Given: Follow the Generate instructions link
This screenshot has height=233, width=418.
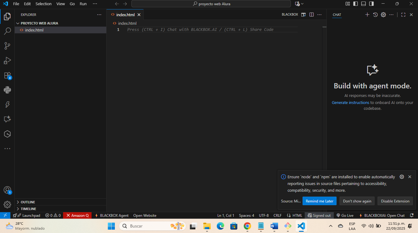Looking at the screenshot, I should pyautogui.click(x=350, y=102).
